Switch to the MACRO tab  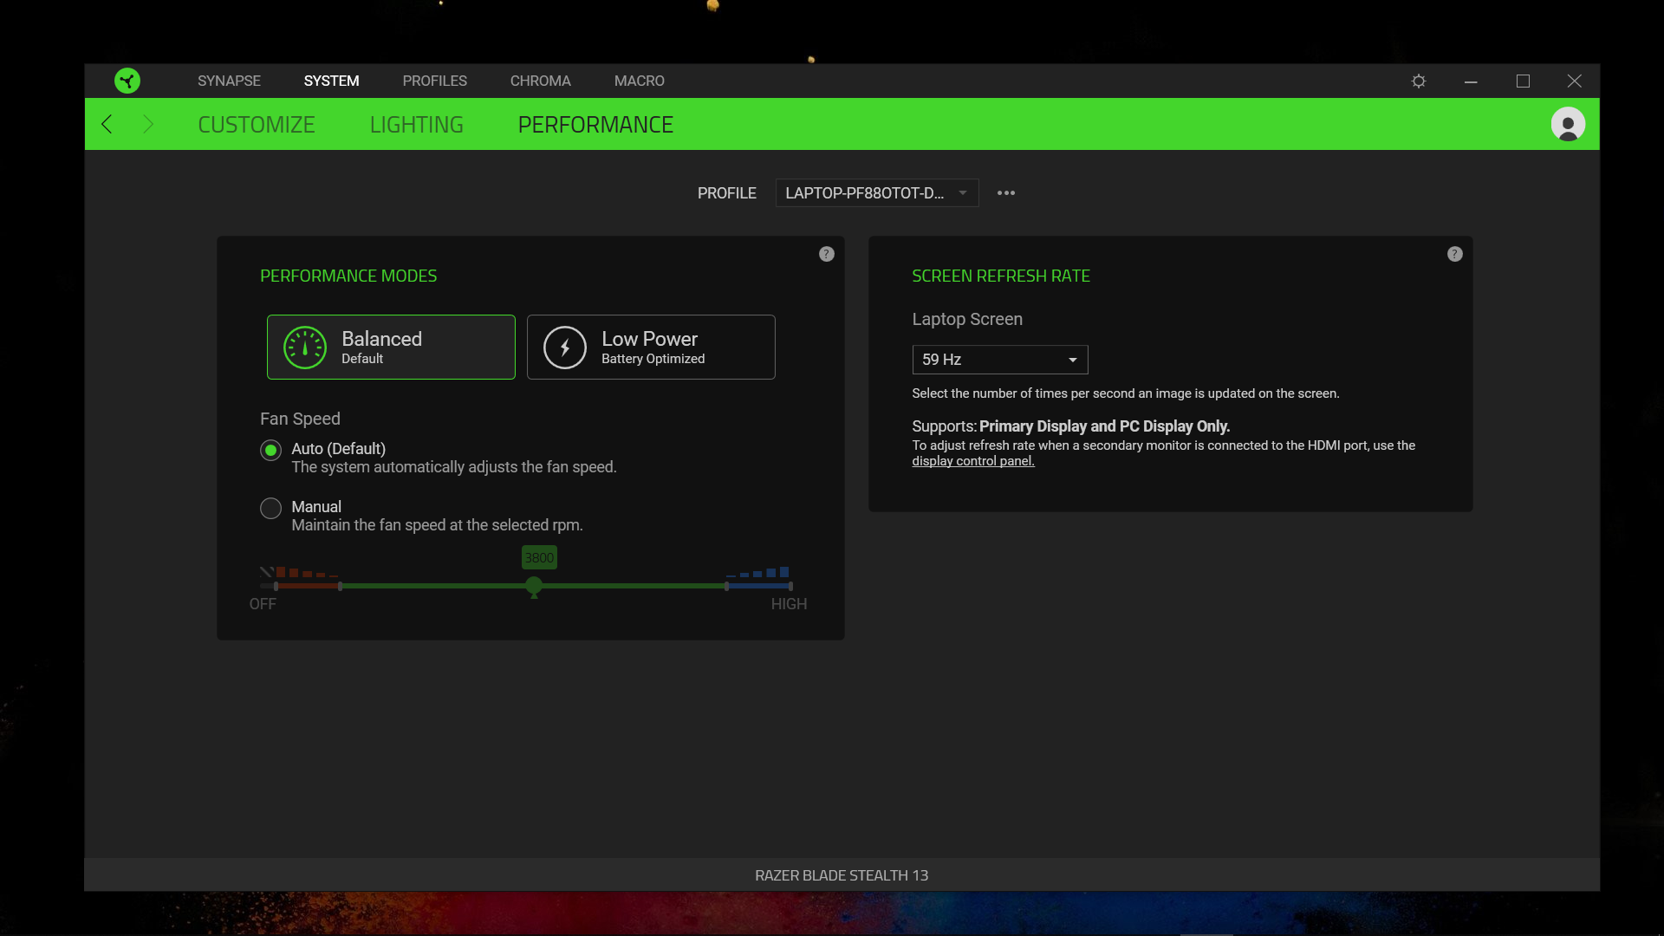pyautogui.click(x=639, y=81)
